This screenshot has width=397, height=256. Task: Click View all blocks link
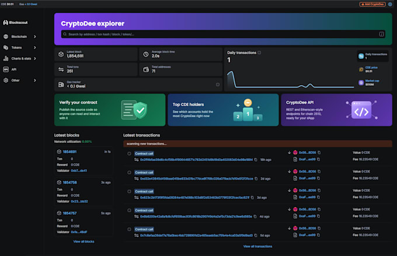(83, 241)
